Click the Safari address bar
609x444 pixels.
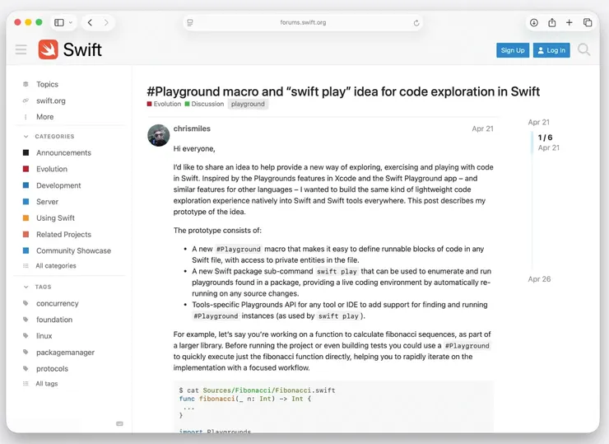303,22
